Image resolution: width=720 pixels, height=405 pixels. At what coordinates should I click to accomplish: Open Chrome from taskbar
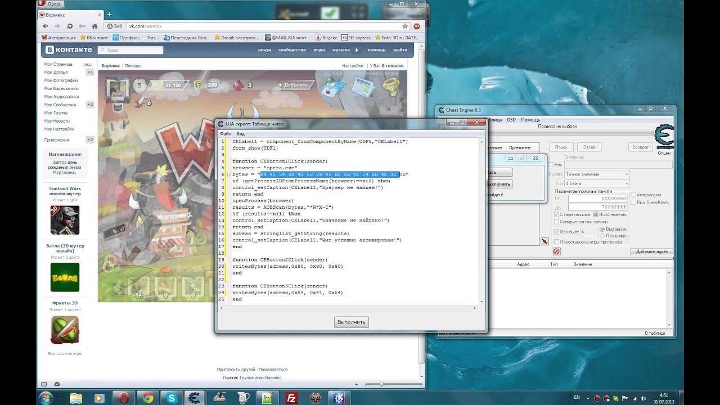point(147,398)
